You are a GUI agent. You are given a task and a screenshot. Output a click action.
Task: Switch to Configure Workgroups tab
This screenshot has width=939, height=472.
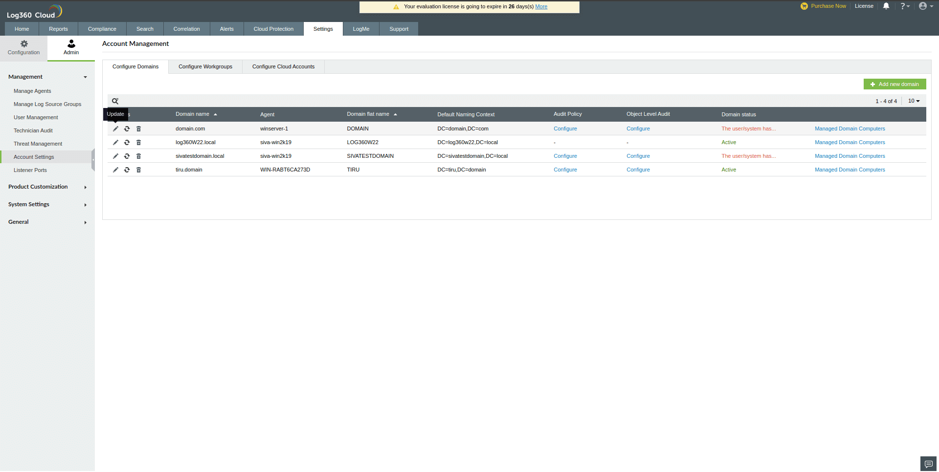205,67
